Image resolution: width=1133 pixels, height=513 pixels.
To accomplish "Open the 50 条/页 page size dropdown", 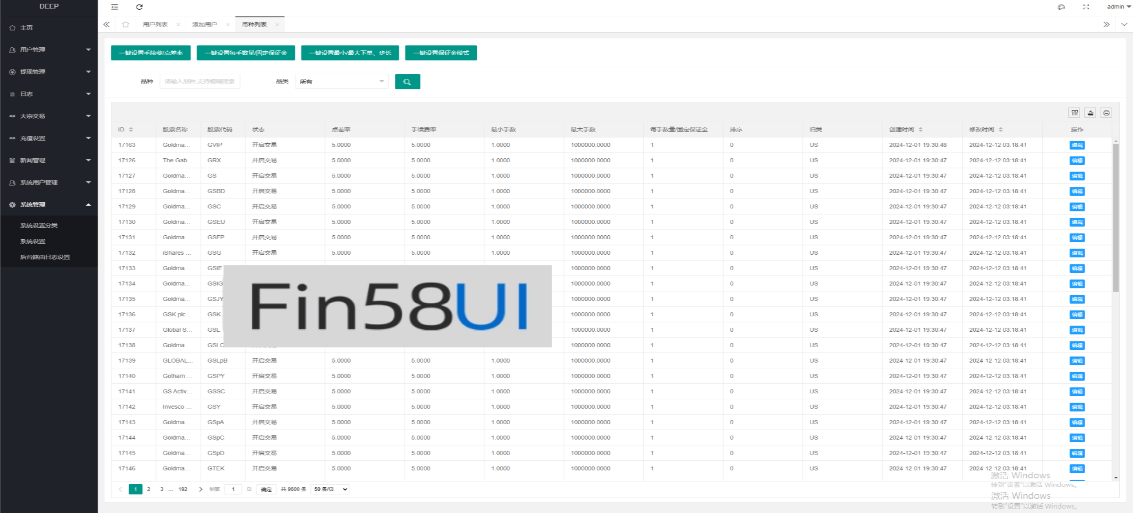I will (x=330, y=489).
